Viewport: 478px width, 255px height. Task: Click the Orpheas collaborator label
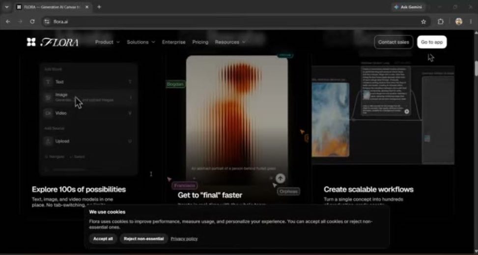(x=288, y=191)
